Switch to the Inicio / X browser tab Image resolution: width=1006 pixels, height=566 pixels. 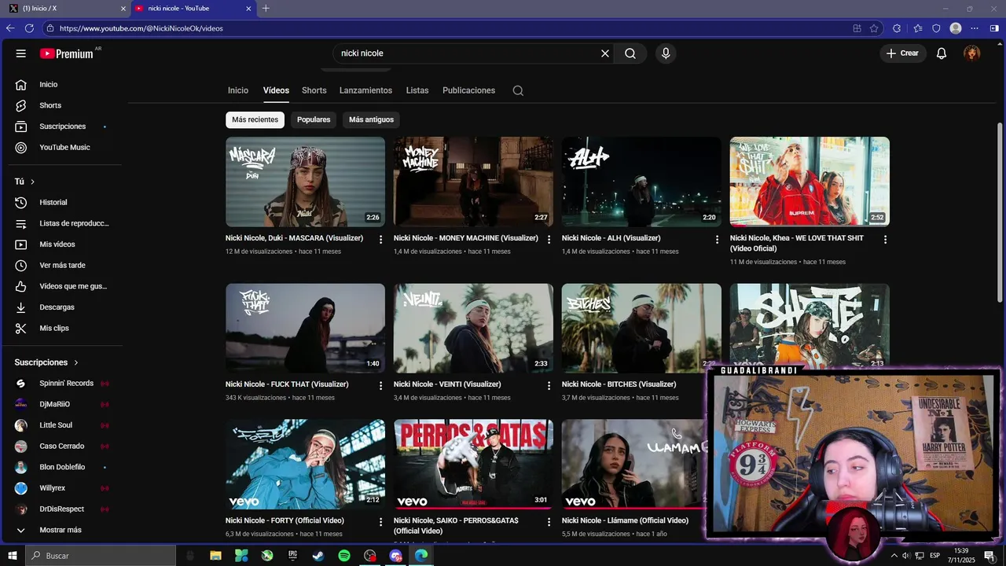67,9
